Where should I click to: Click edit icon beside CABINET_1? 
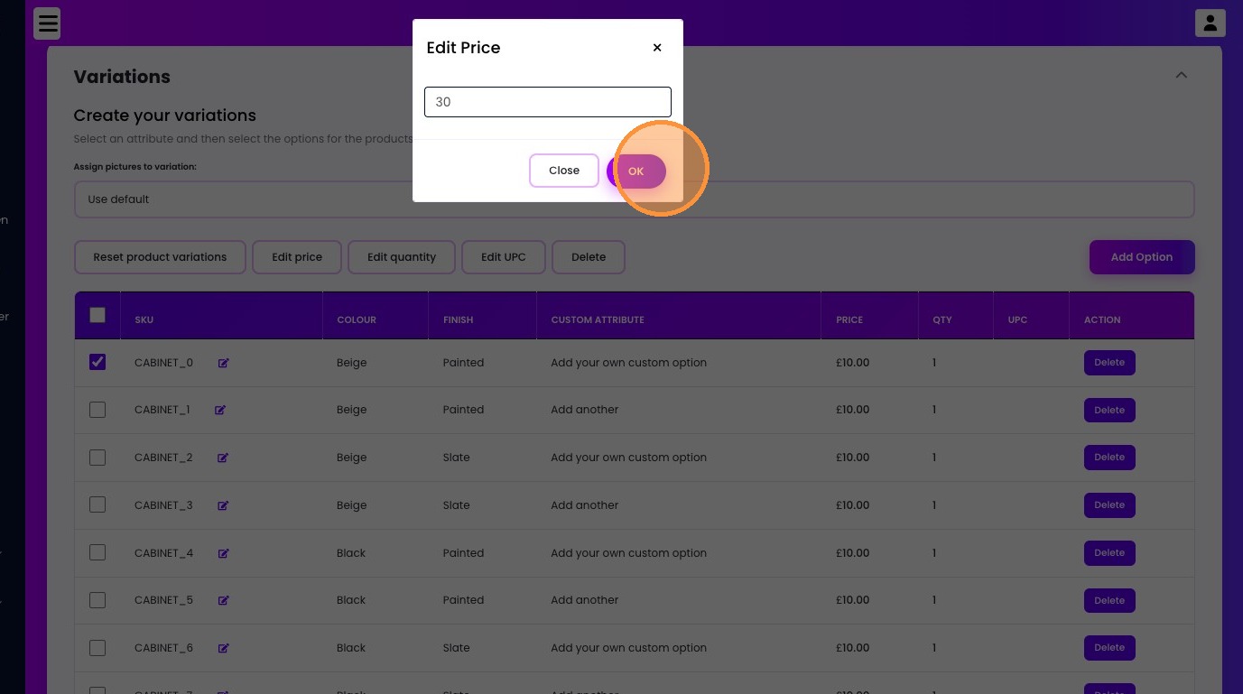[220, 410]
